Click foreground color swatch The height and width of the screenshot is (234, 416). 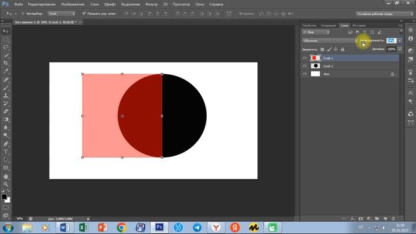pos(4,196)
